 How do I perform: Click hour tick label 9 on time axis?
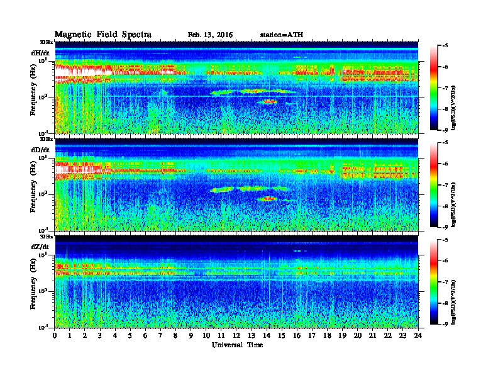point(191,336)
